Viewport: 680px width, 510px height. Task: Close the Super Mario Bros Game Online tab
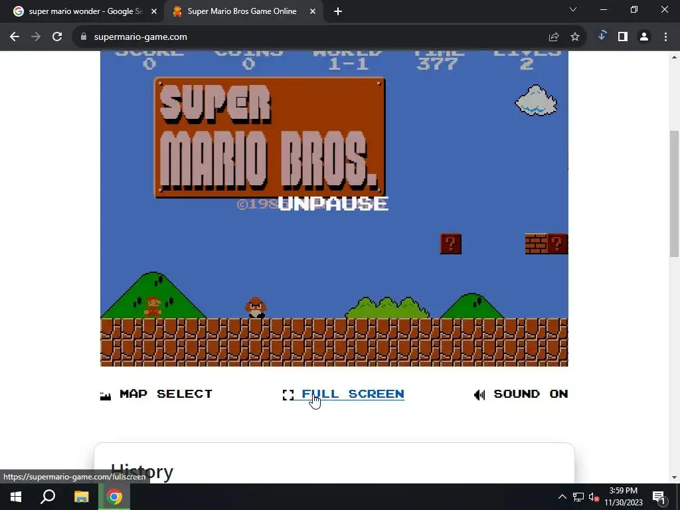pos(313,12)
